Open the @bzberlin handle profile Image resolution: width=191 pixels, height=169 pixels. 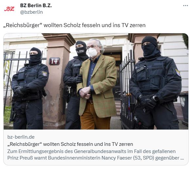pyautogui.click(x=31, y=12)
